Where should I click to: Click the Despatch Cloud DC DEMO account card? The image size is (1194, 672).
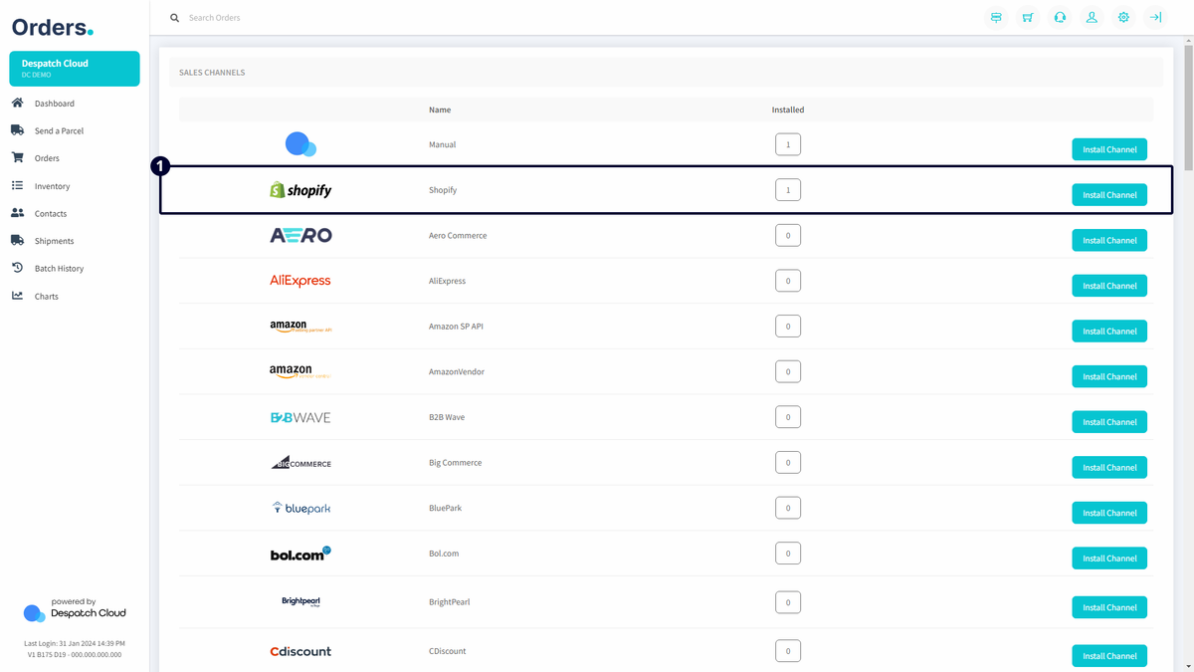[75, 69]
